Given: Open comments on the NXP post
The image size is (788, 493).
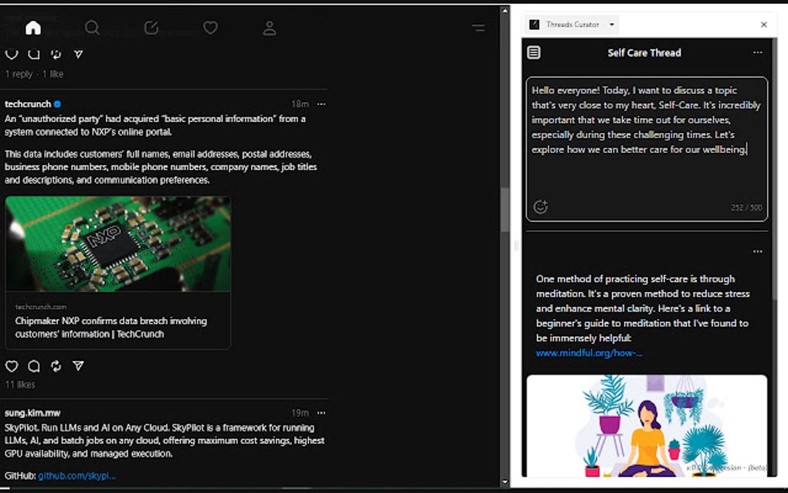Looking at the screenshot, I should [x=33, y=366].
